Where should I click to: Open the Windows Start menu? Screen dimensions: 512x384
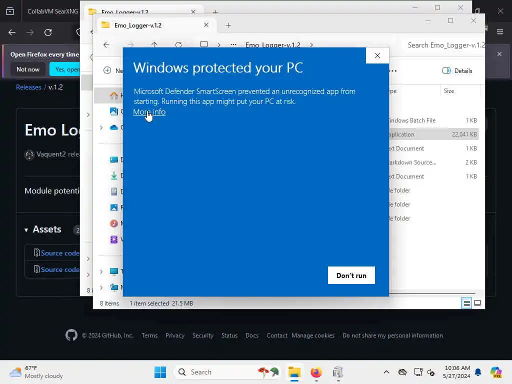click(x=160, y=372)
